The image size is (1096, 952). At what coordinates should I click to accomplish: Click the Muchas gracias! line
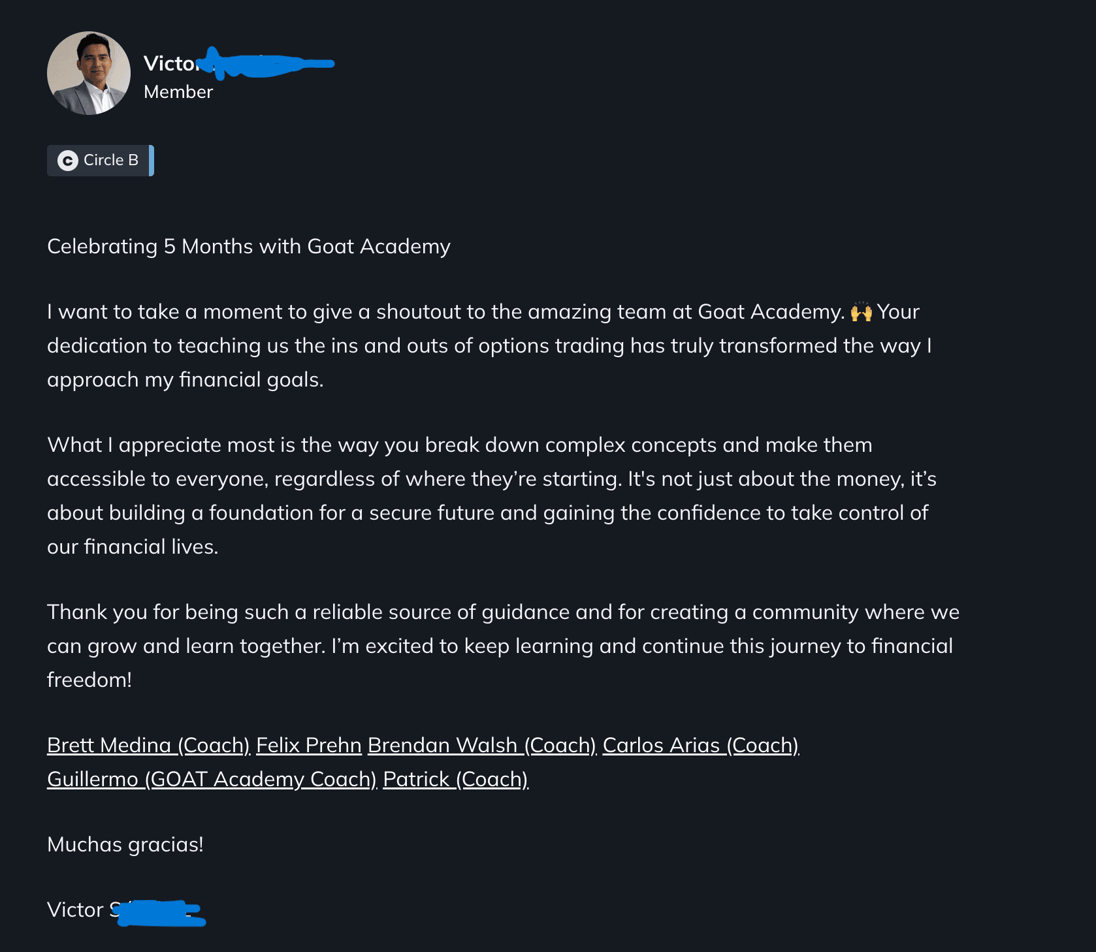[x=125, y=844]
